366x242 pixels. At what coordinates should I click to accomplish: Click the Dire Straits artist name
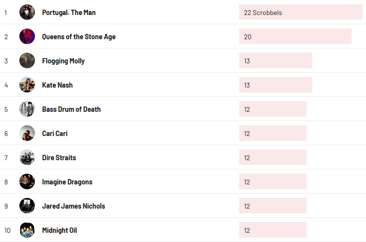point(59,158)
